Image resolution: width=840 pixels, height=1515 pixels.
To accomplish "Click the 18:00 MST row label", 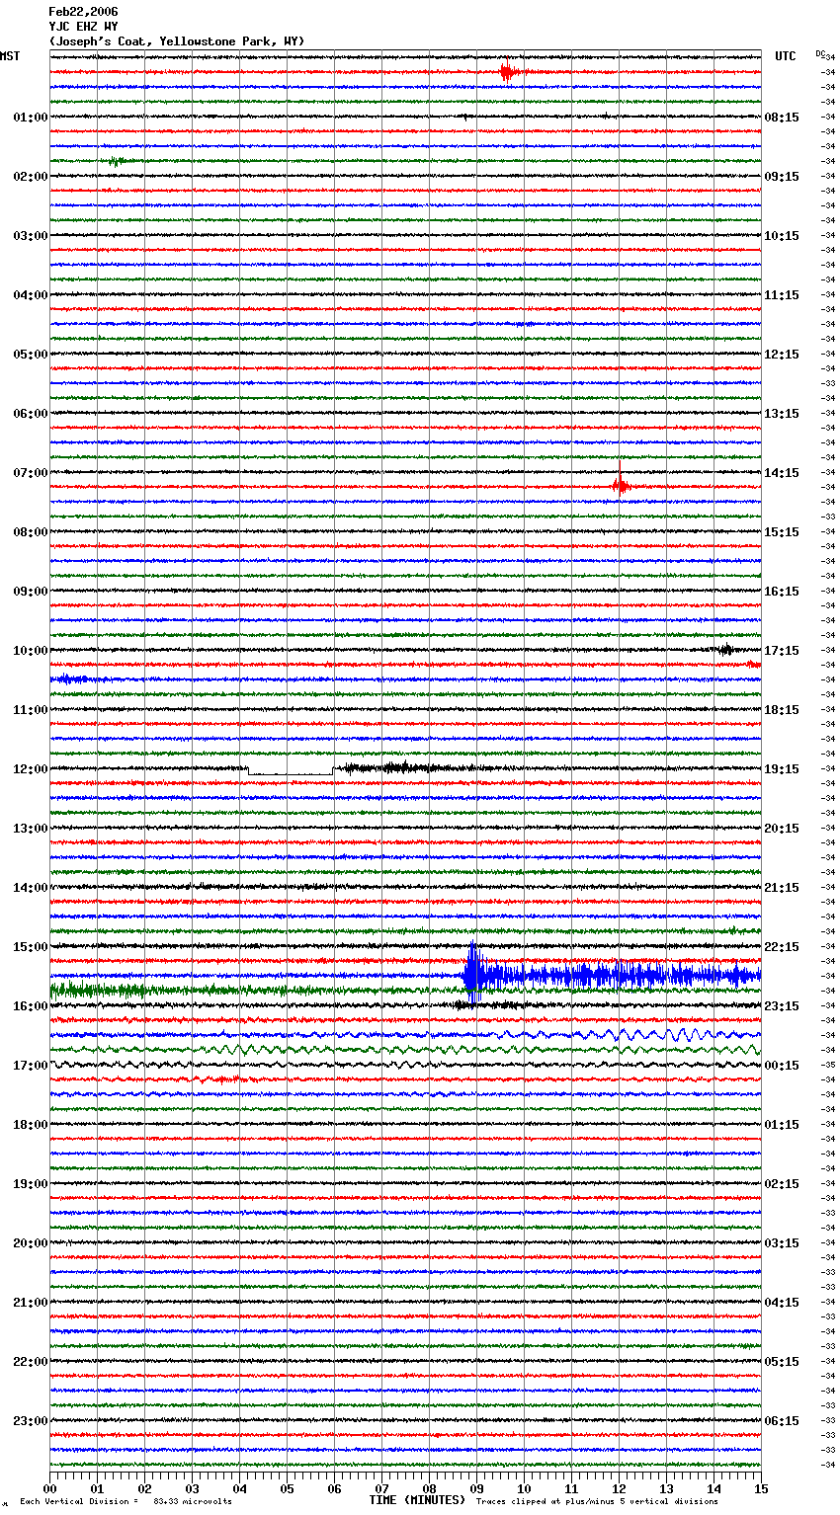I will (31, 1125).
